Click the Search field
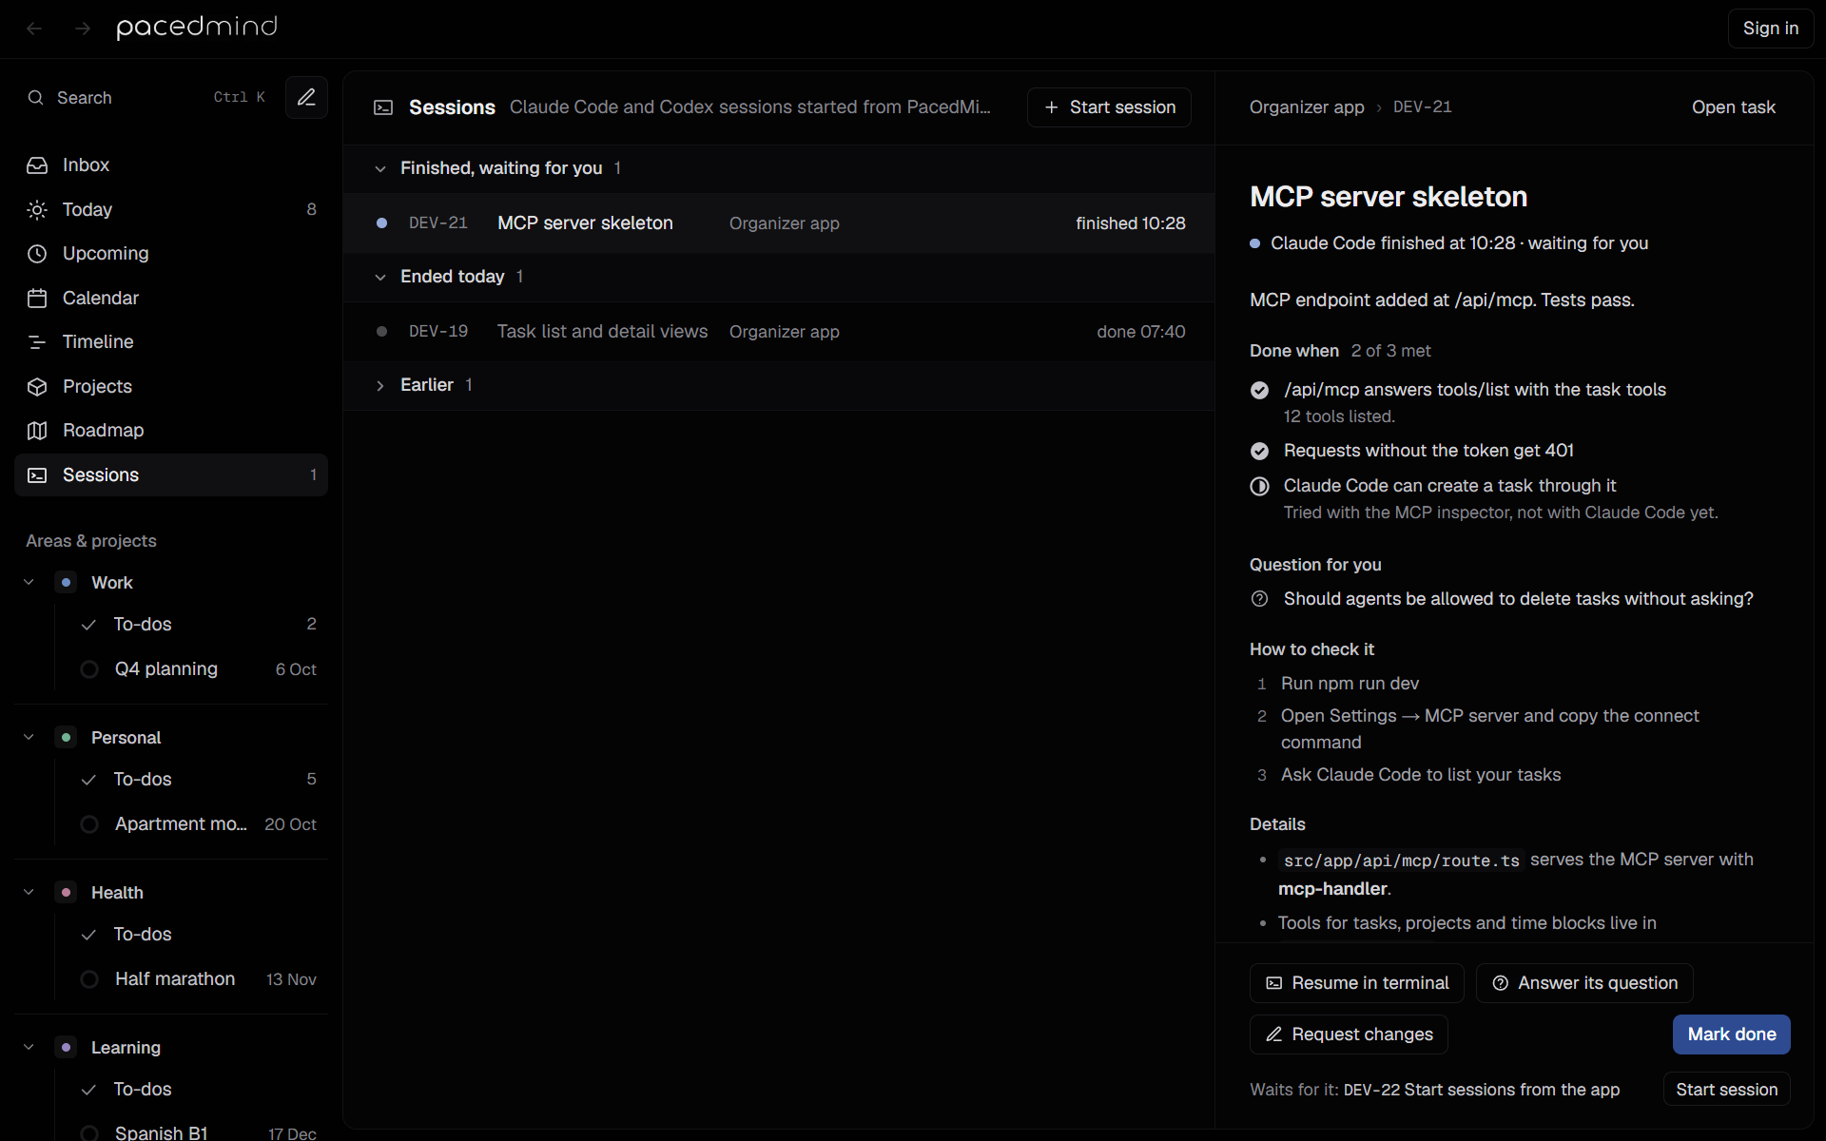The width and height of the screenshot is (1826, 1141). [x=147, y=98]
